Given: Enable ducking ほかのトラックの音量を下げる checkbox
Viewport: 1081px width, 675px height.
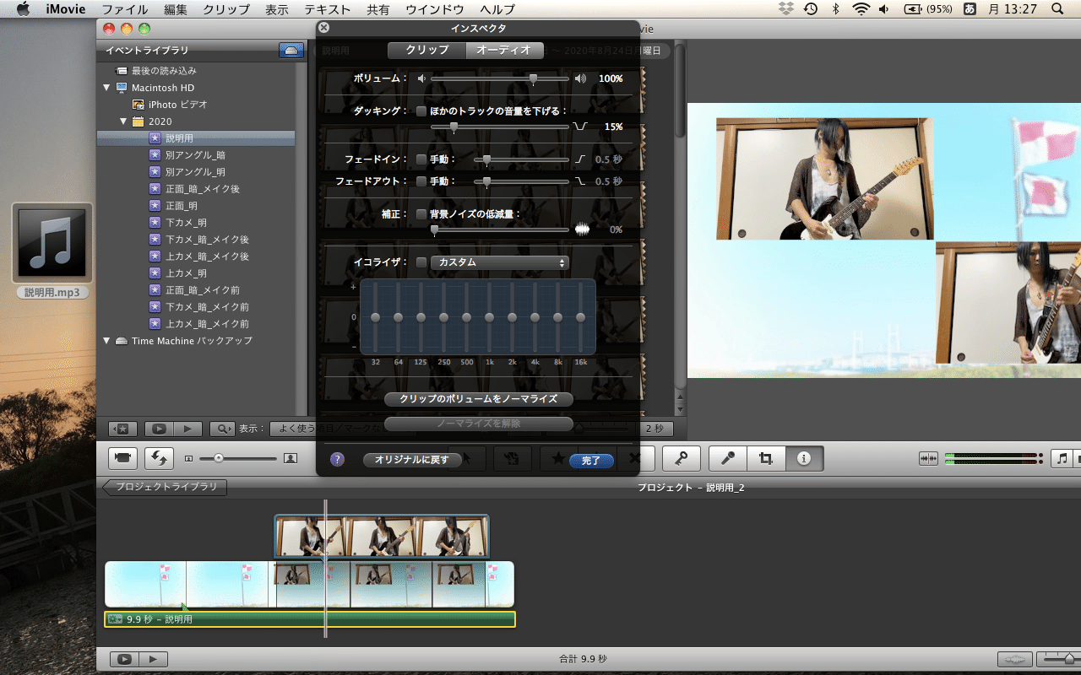Looking at the screenshot, I should coord(421,111).
